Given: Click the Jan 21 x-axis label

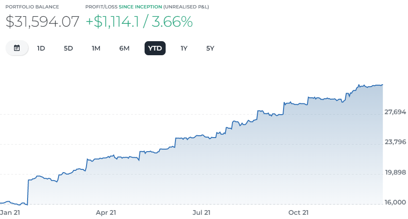Looking at the screenshot, I should click(10, 212).
